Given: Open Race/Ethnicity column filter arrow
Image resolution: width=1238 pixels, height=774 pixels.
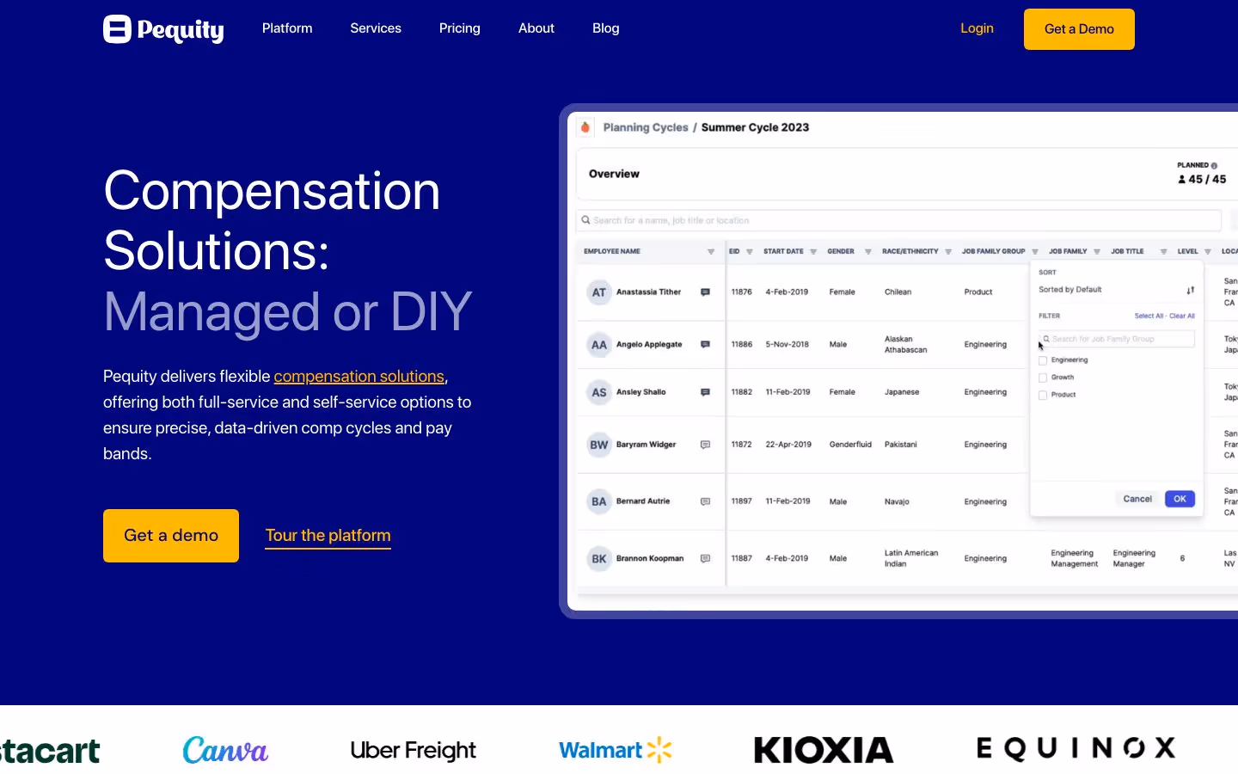Looking at the screenshot, I should click(x=948, y=252).
